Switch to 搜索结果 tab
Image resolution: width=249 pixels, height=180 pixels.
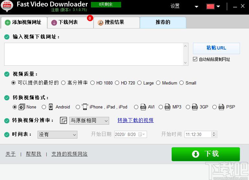(117, 23)
